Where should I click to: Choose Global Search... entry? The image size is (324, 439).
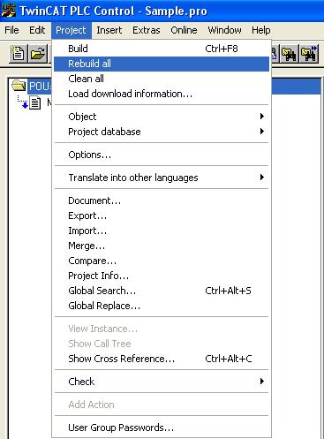pyautogui.click(x=162, y=291)
